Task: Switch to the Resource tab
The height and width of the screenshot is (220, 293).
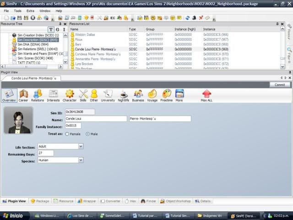Action: (x=64, y=201)
